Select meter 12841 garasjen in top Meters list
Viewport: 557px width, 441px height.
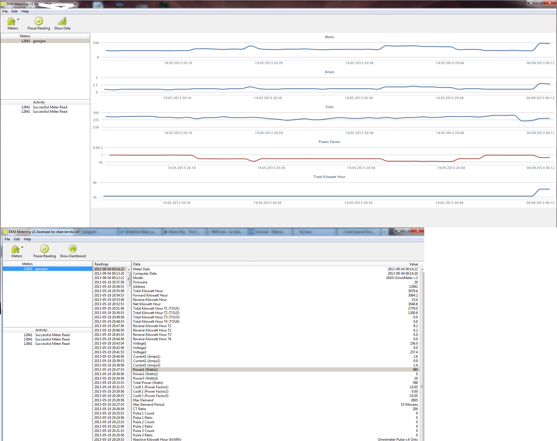click(33, 41)
